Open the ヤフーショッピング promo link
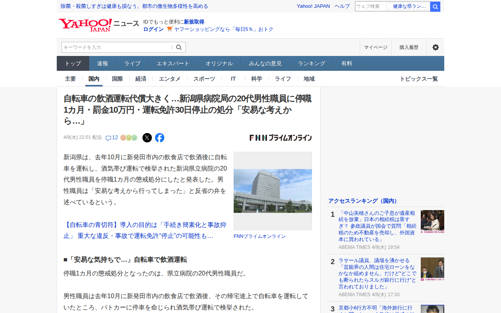 pyautogui.click(x=224, y=29)
